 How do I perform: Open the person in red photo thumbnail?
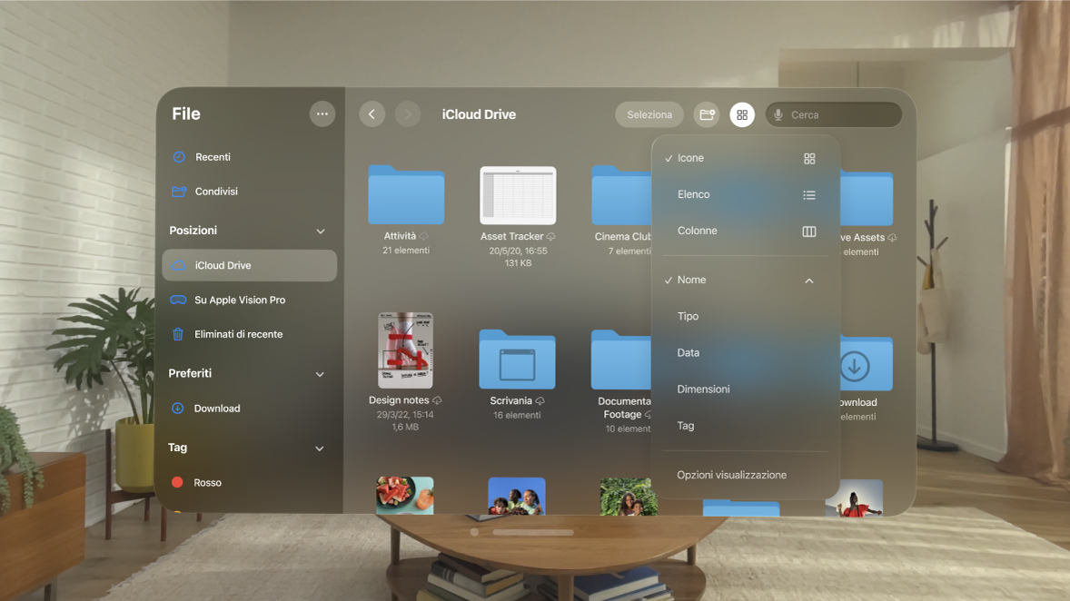coord(854,498)
